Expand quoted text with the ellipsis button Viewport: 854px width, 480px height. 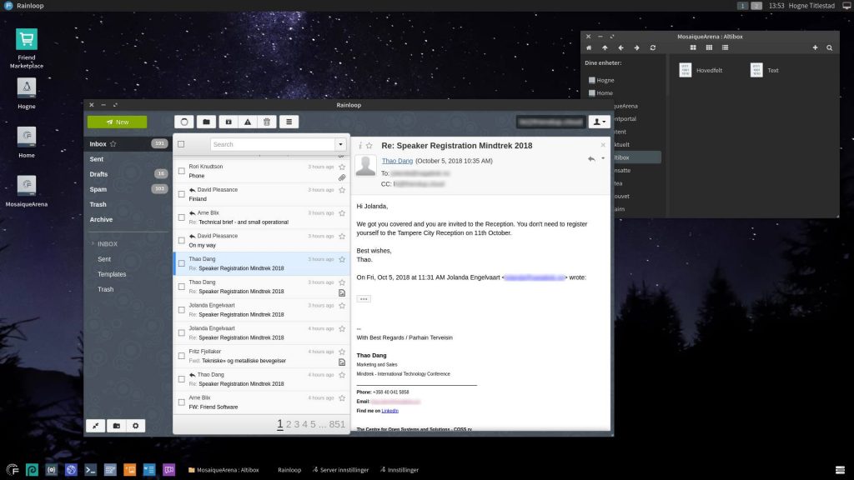(x=364, y=299)
